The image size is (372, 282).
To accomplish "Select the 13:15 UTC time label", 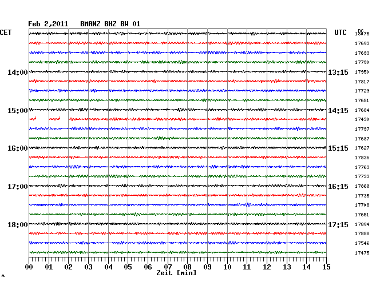I will [338, 72].
